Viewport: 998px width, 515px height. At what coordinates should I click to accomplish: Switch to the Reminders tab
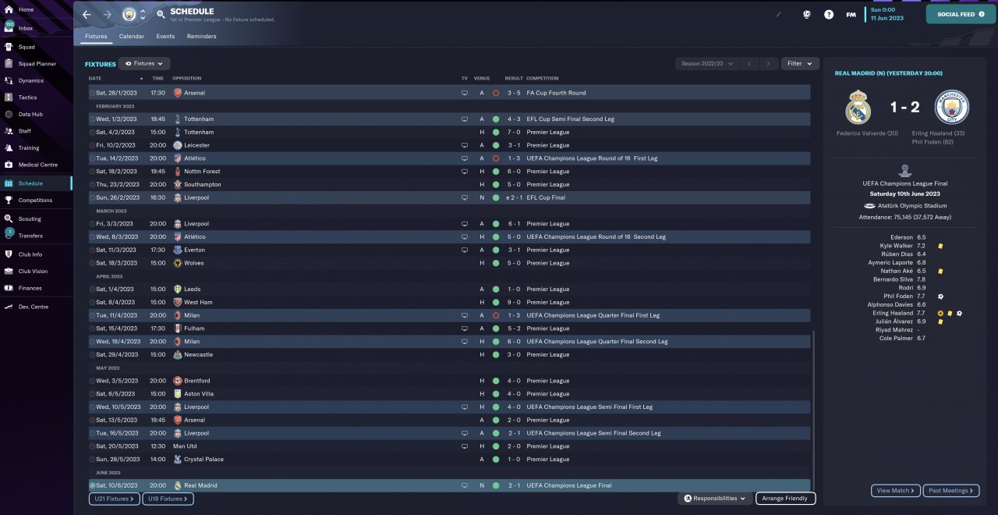(202, 36)
